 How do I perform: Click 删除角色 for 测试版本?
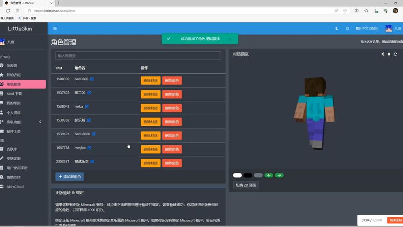(x=172, y=163)
